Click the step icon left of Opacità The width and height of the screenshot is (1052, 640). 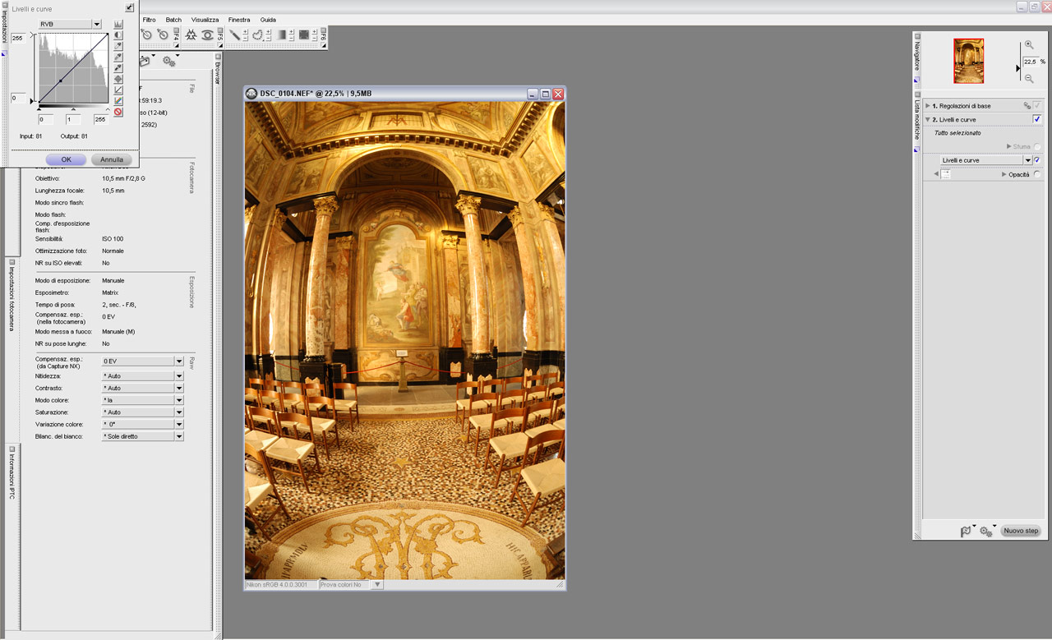pyautogui.click(x=946, y=174)
